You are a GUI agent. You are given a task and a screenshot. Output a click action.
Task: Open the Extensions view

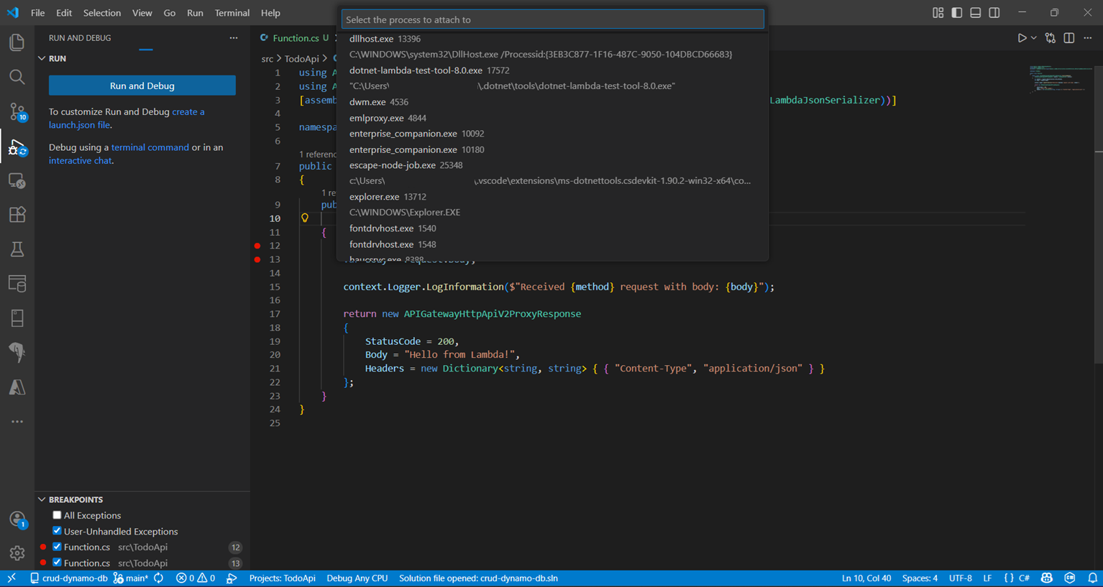click(x=17, y=214)
